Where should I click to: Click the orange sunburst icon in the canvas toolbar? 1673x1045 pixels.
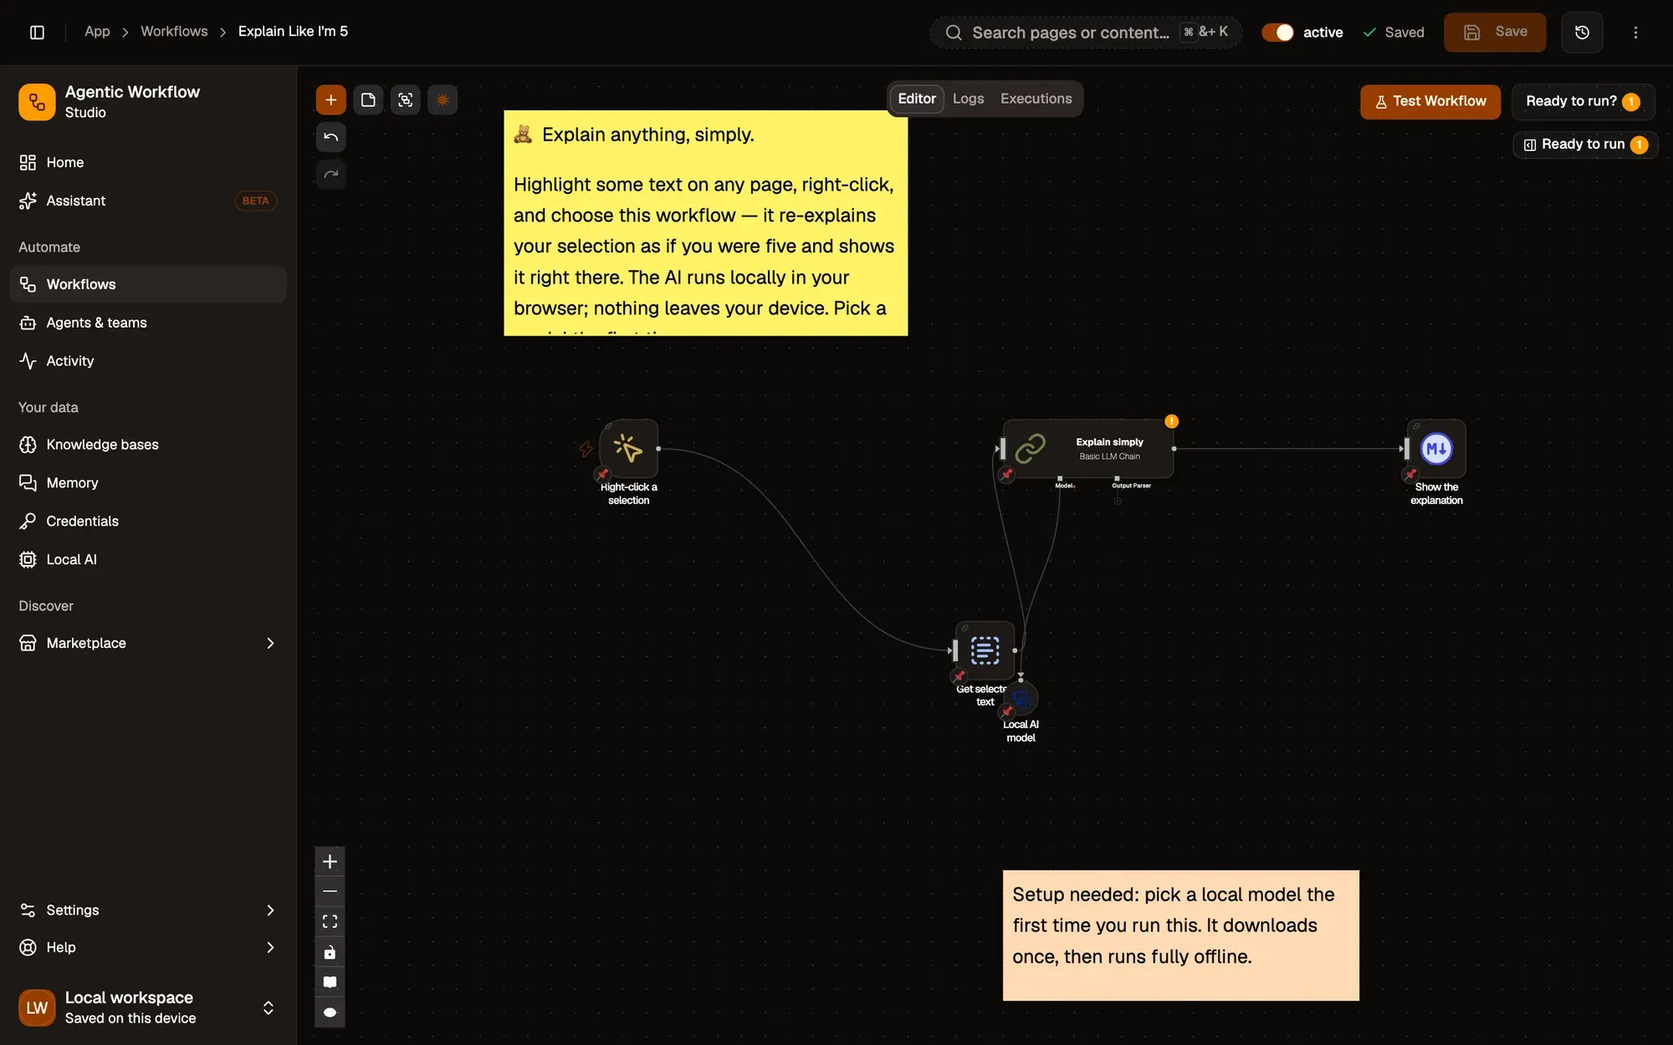coord(443,100)
